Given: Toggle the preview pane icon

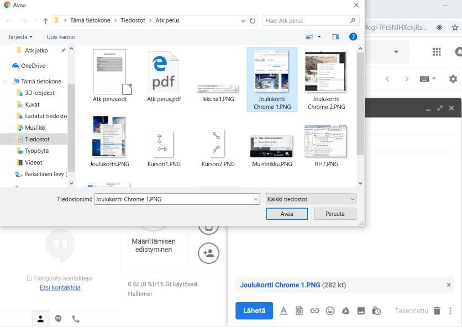Looking at the screenshot, I should pos(335,37).
